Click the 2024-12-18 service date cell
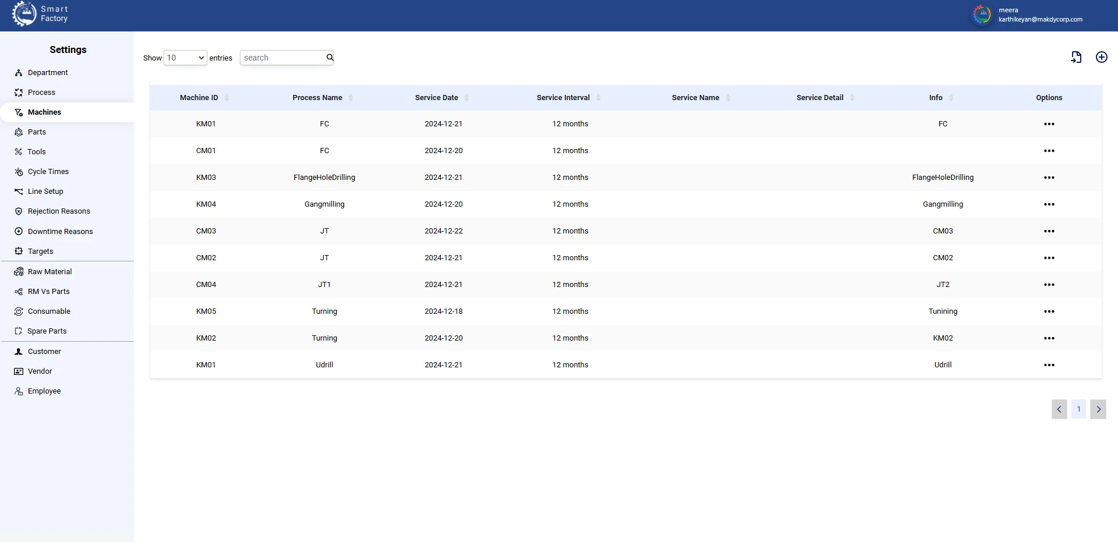The height and width of the screenshot is (542, 1118). click(x=444, y=311)
